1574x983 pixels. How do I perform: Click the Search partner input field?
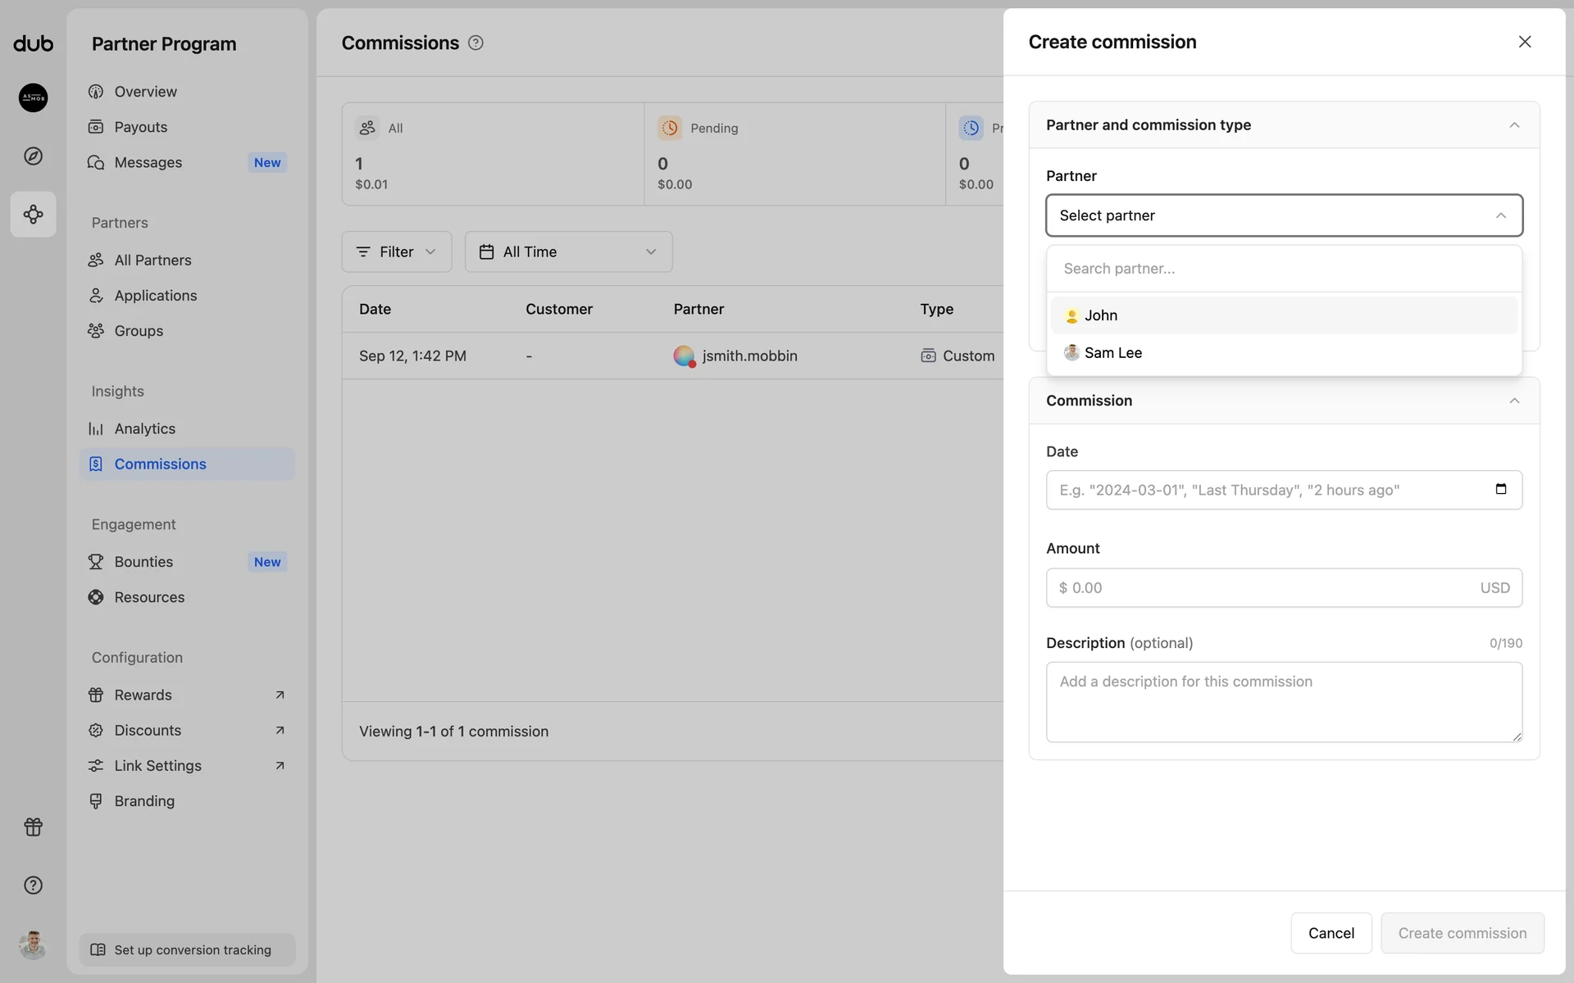(x=1283, y=269)
